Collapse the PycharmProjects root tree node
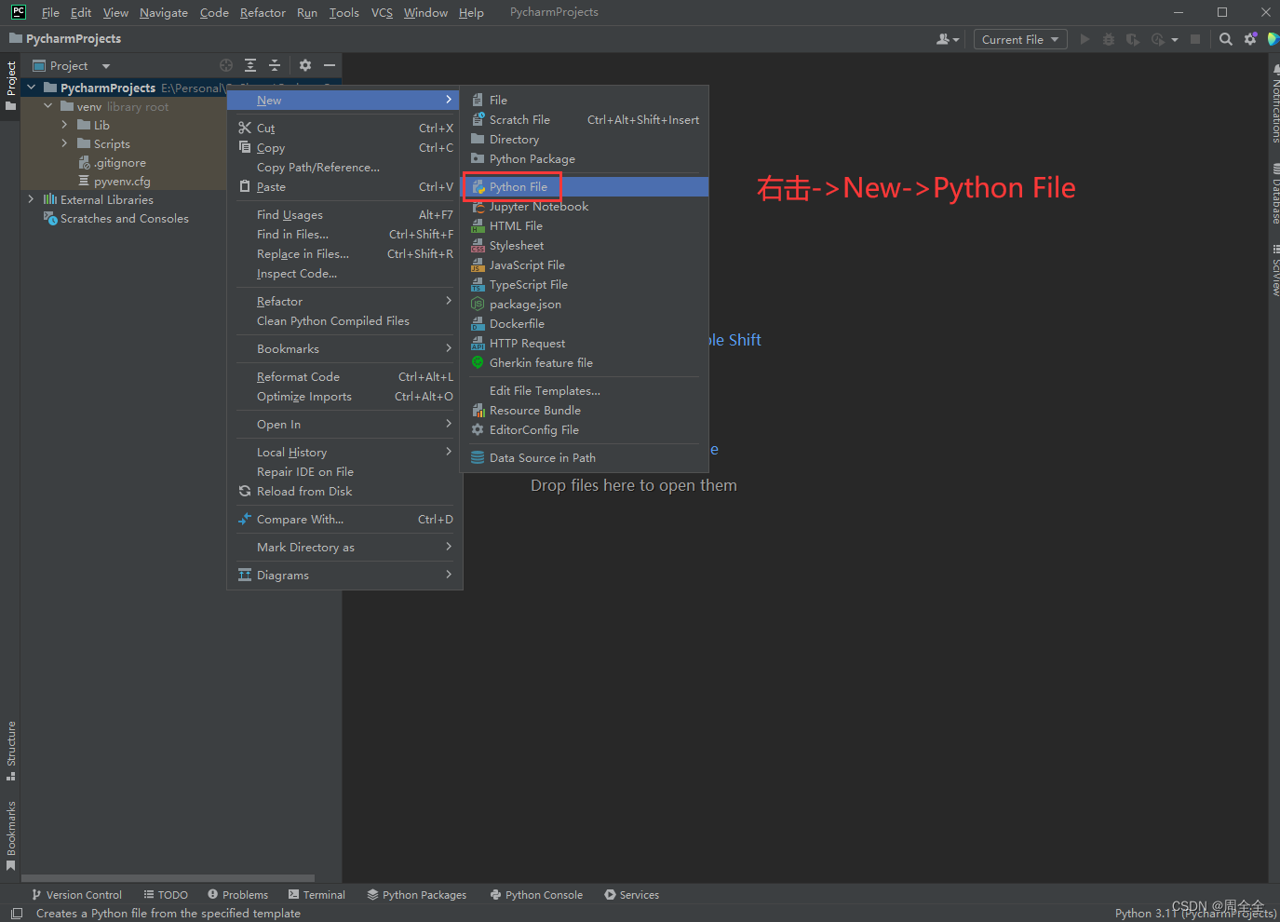 click(x=32, y=88)
